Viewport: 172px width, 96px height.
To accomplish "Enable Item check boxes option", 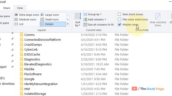I will point(119,14).
